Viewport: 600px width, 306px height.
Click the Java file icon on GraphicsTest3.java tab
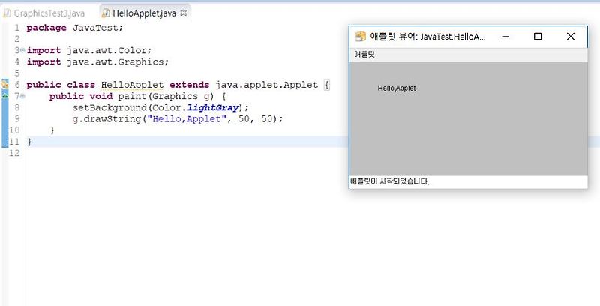[x=7, y=13]
